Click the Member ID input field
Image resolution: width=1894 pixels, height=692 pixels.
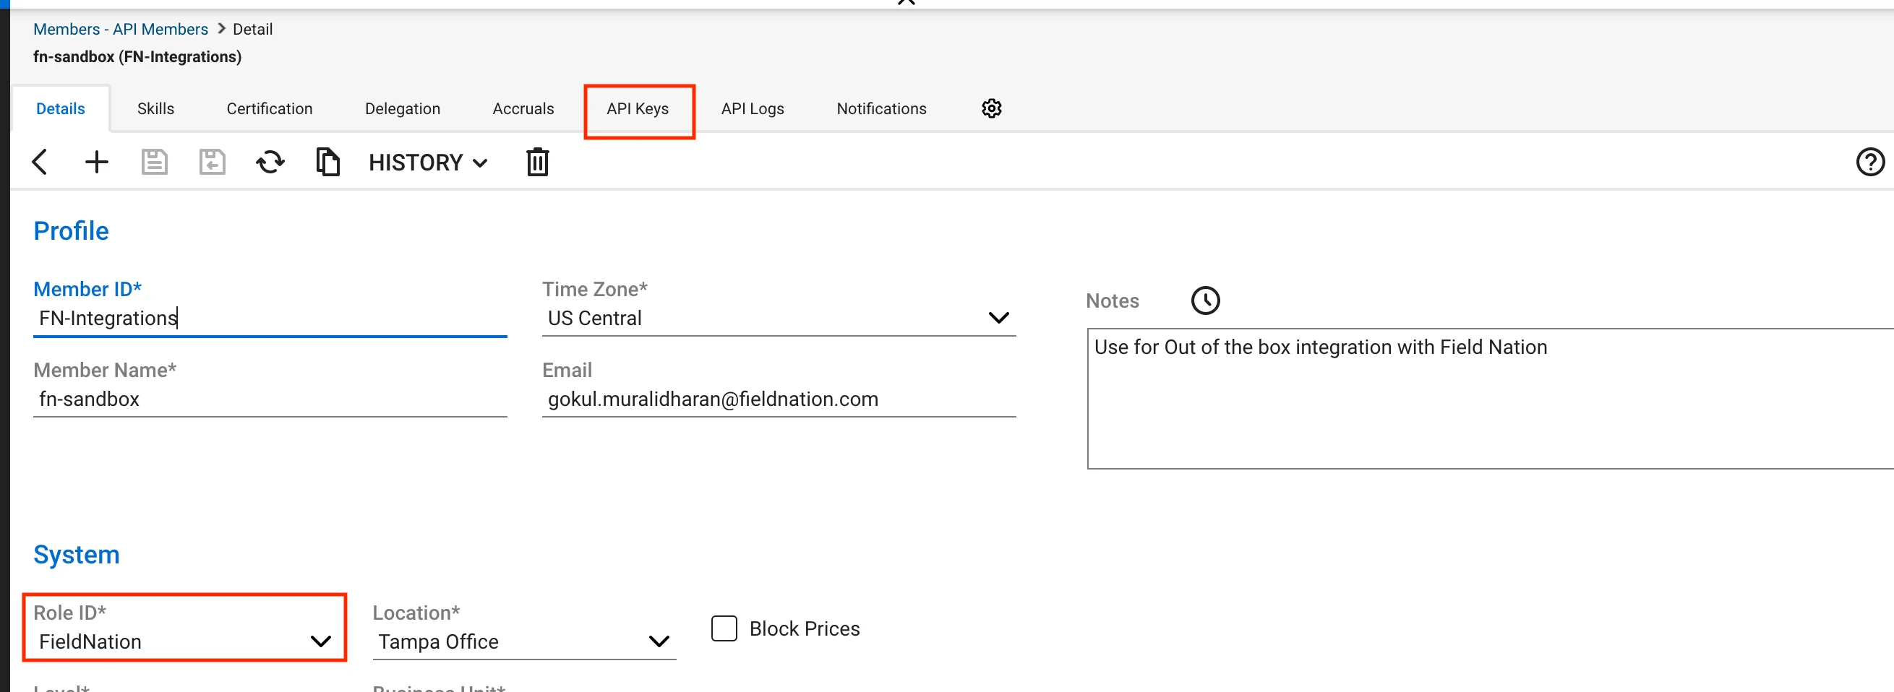270,318
